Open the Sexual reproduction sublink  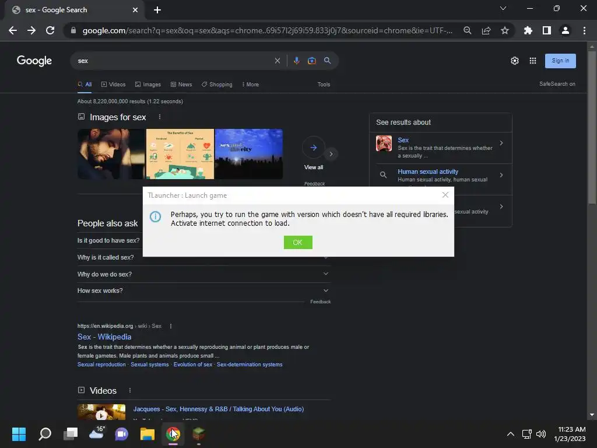pyautogui.click(x=101, y=365)
